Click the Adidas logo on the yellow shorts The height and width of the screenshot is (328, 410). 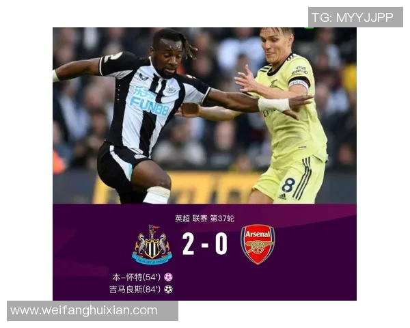(282, 196)
